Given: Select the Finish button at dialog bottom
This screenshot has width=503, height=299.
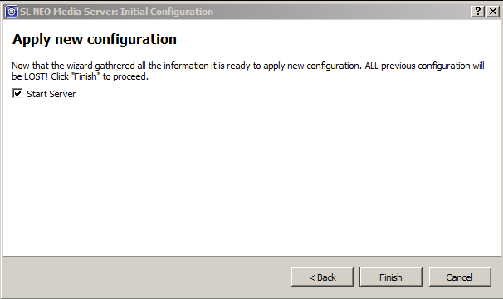Looking at the screenshot, I should coord(391,277).
